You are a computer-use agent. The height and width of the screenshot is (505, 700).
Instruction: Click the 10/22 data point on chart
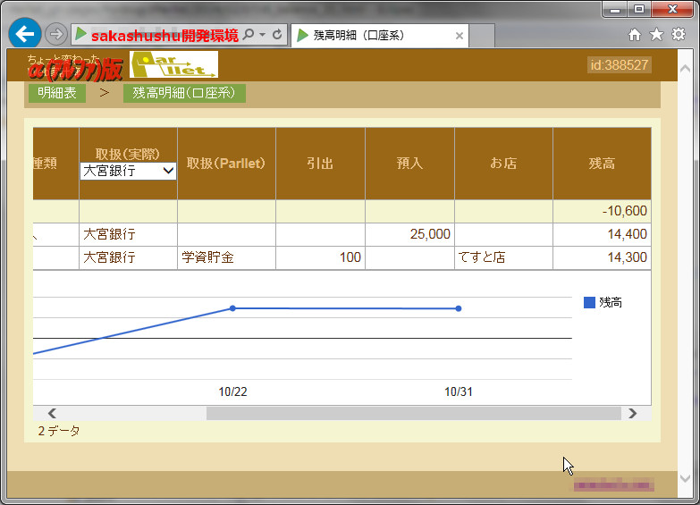click(x=232, y=308)
